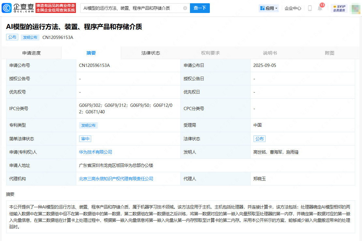Select agent name 郑晓玉
This screenshot has width=362, height=241.
click(x=259, y=179)
